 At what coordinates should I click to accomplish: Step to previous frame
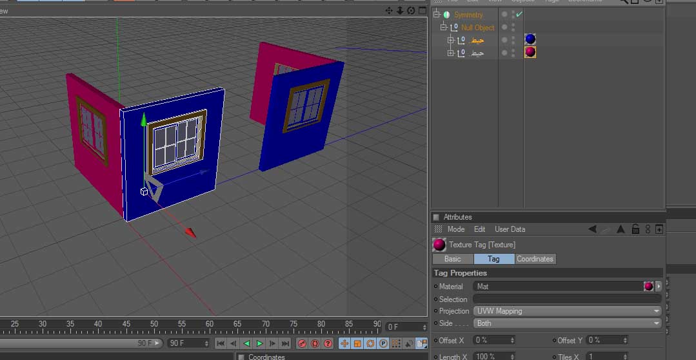pos(234,344)
